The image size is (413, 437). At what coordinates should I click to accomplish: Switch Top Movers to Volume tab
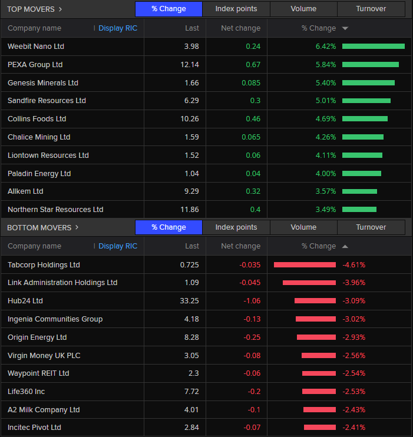(303, 9)
